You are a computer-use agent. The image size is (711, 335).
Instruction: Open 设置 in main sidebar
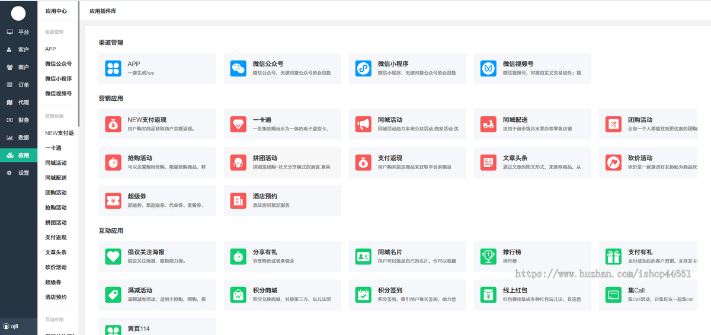coord(19,173)
